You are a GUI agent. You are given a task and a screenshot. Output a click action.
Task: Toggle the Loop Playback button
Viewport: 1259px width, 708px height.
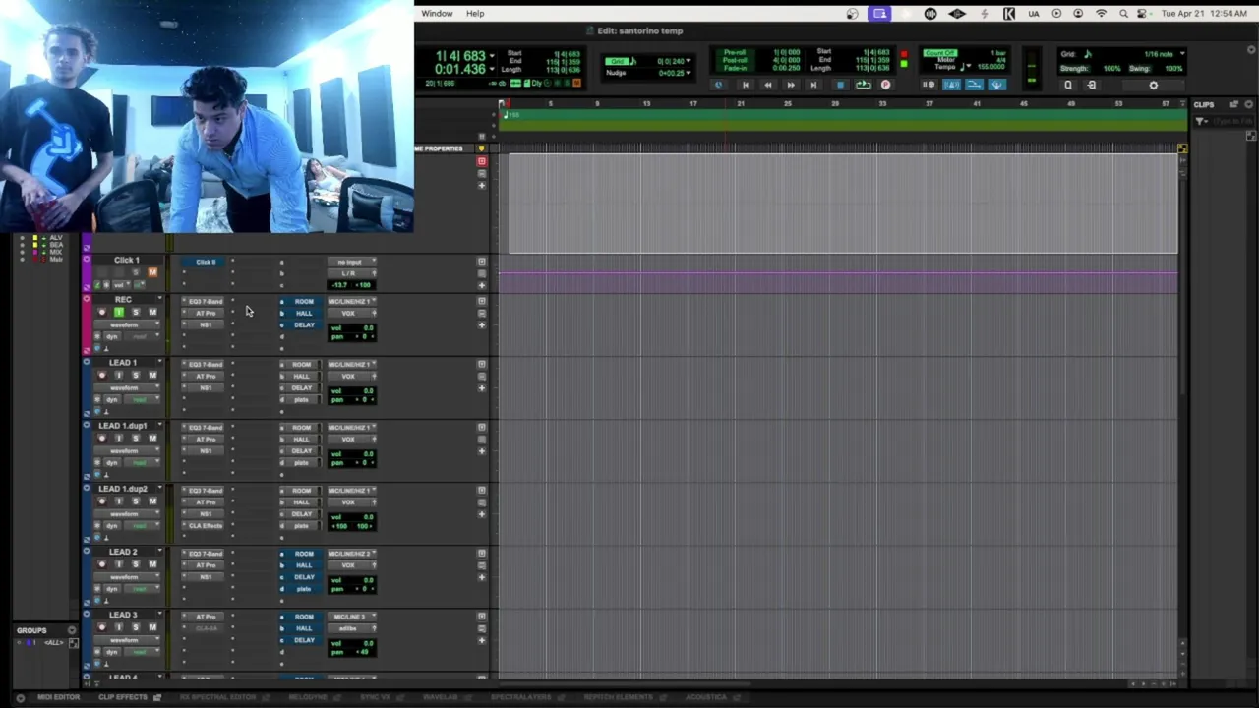[863, 86]
